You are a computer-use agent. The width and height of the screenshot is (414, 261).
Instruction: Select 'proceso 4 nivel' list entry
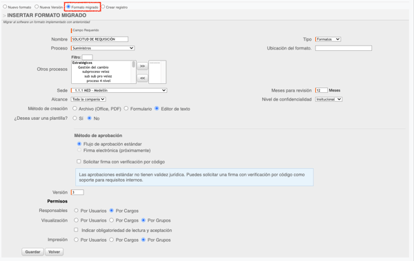click(x=99, y=81)
